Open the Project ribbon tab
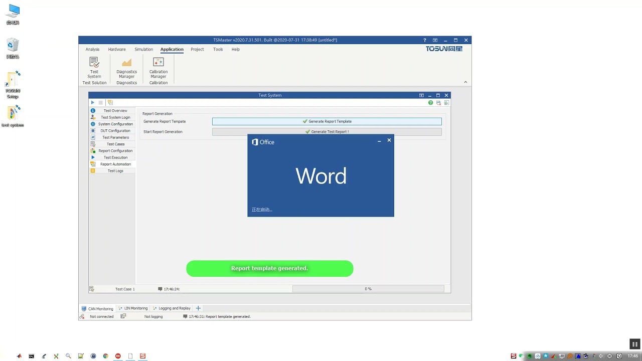The width and height of the screenshot is (642, 361). (197, 49)
